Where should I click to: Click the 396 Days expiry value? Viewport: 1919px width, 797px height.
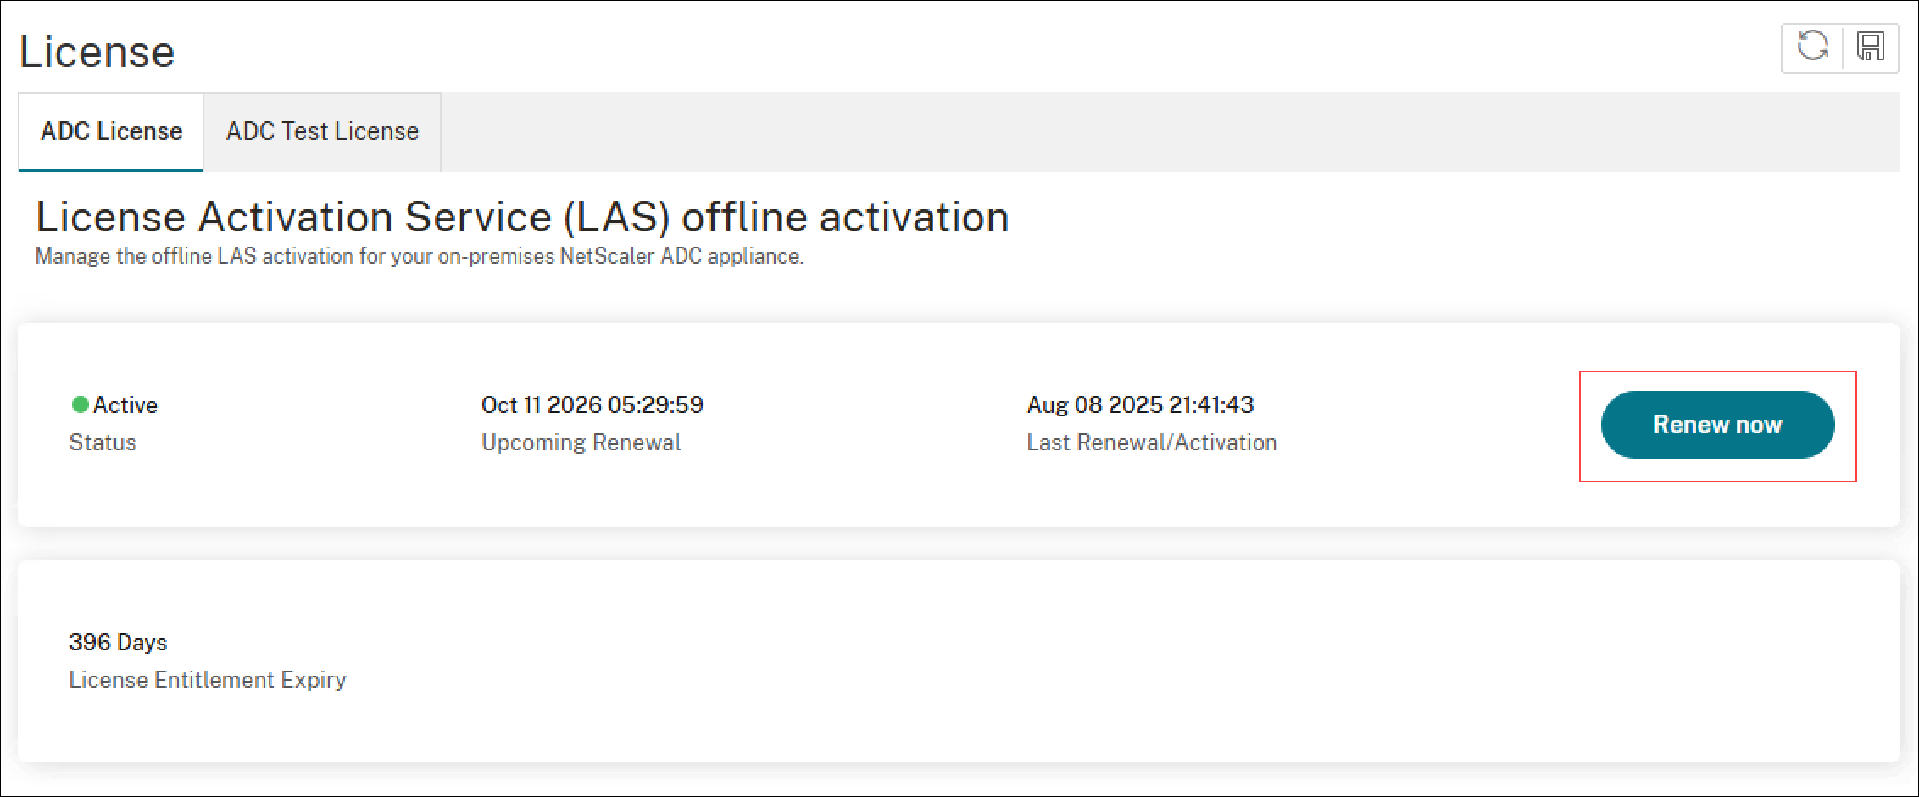(118, 642)
